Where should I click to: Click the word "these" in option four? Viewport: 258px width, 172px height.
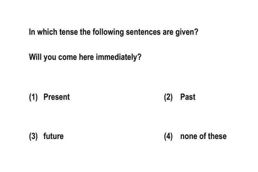217,136
